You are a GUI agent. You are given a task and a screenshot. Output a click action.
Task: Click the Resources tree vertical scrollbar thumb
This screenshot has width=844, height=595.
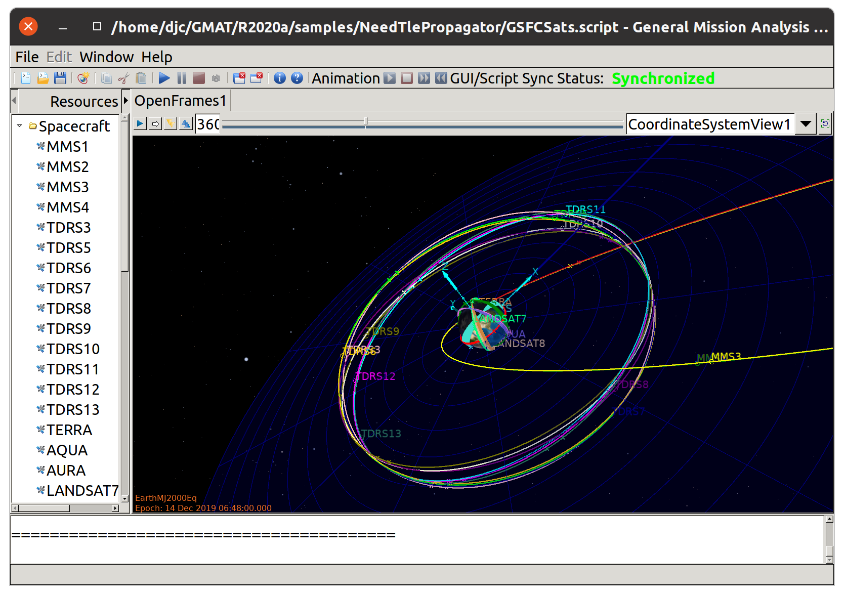(125, 196)
